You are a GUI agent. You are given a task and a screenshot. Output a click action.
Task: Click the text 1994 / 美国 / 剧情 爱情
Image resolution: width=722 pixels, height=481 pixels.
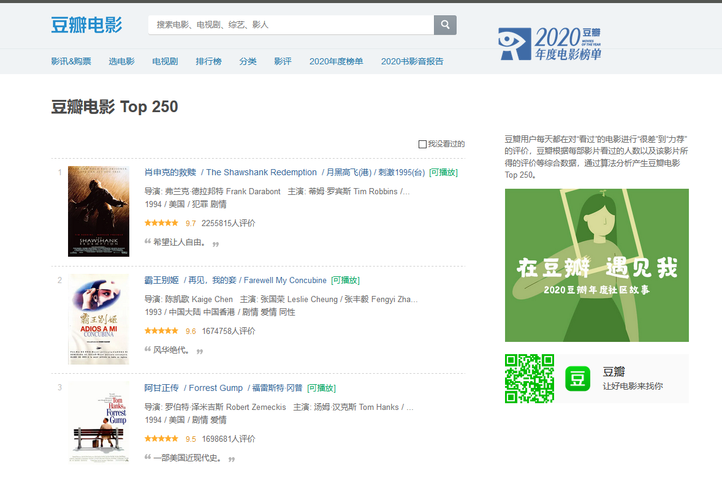click(x=186, y=419)
